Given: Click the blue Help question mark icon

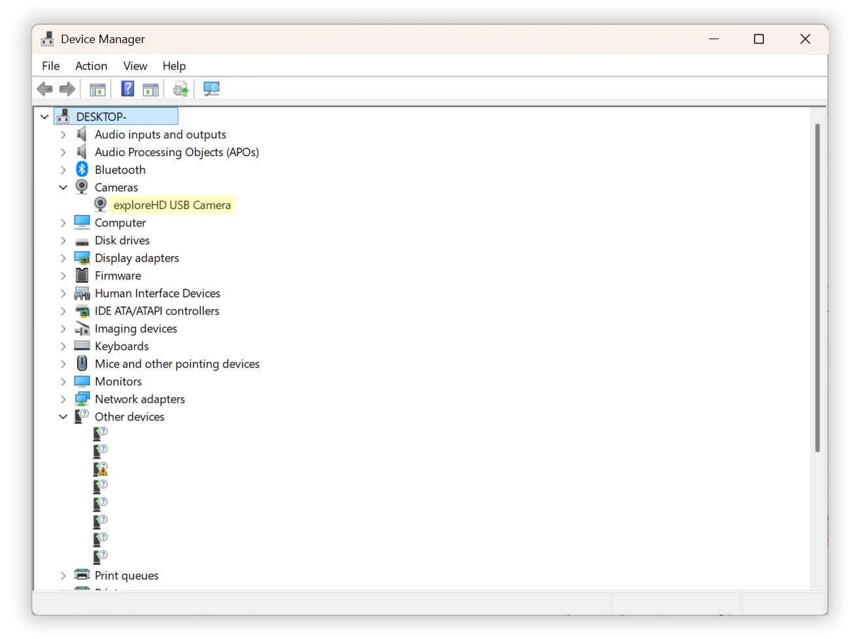Looking at the screenshot, I should point(128,89).
